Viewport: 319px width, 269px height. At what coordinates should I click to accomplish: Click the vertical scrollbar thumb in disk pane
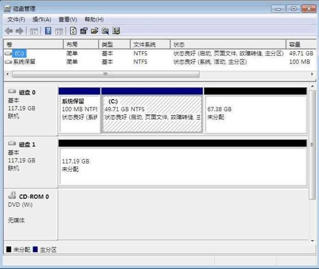tap(312, 145)
